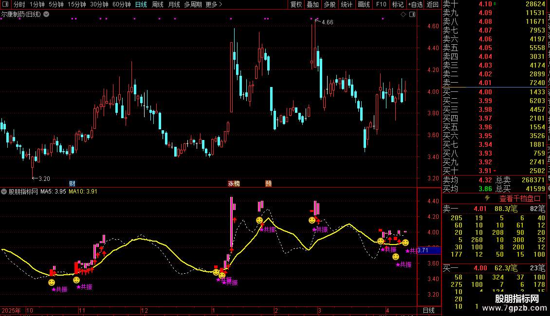
Task: Activate the 画线 drawing tool
Action: (x=364, y=4)
